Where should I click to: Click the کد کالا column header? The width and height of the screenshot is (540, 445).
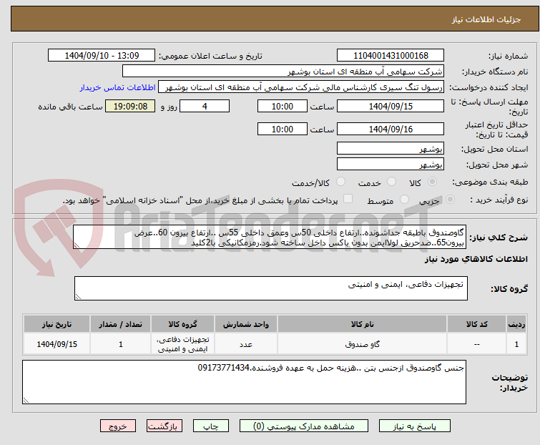click(x=476, y=324)
